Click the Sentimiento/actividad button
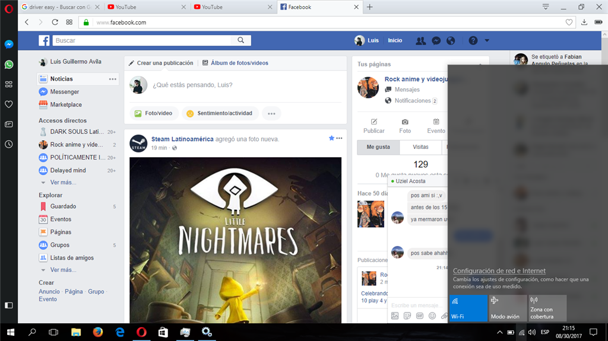Viewport: 608px width, 341px height. click(x=220, y=113)
